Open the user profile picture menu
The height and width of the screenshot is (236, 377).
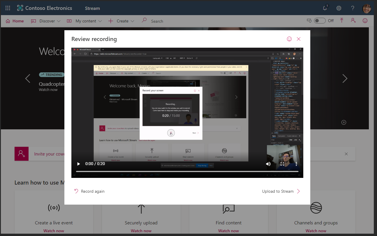point(367,8)
